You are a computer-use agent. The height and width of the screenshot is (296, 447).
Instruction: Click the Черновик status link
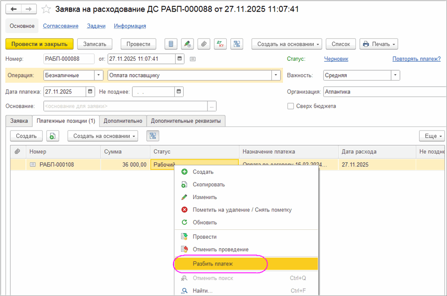tap(336, 59)
